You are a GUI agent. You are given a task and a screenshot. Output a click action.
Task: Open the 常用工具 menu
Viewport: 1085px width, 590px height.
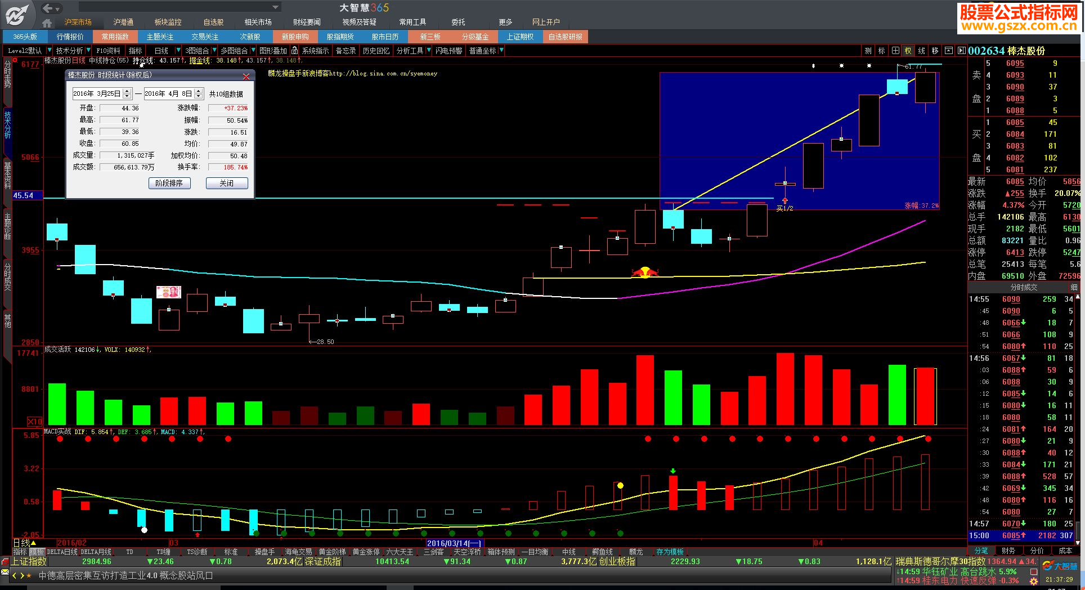click(413, 23)
